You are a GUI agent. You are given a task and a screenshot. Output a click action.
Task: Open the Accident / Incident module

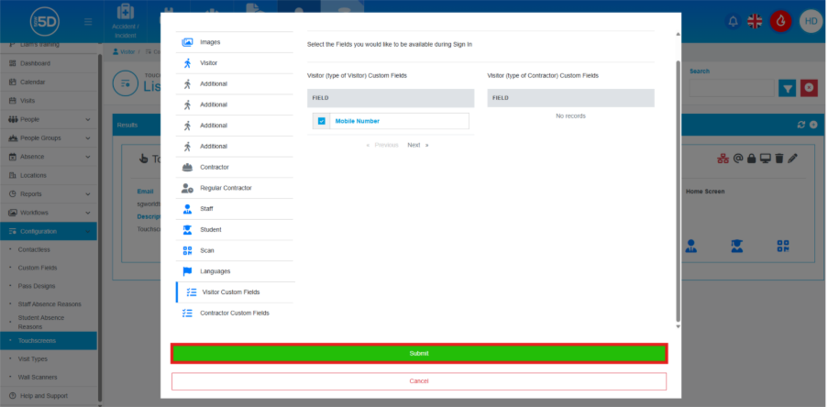pos(125,21)
